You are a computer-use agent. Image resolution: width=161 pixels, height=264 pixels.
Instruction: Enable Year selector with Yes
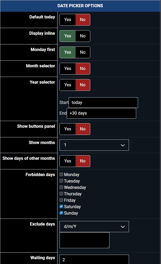pyautogui.click(x=68, y=85)
